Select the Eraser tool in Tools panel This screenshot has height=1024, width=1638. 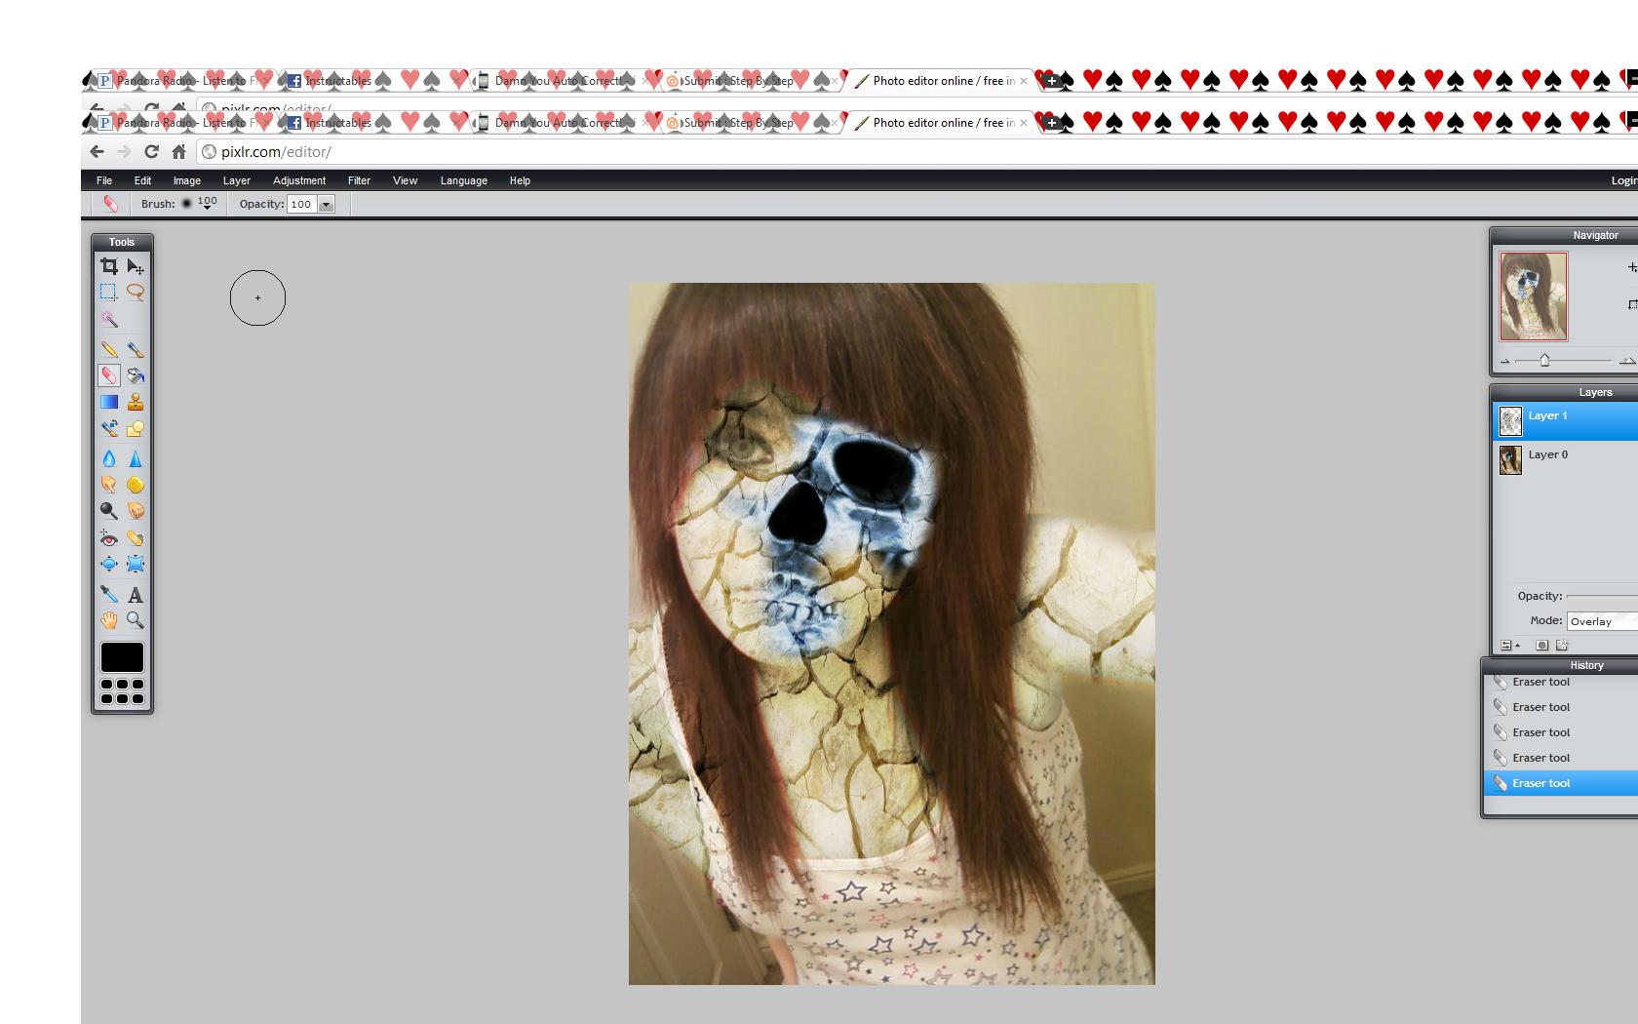(109, 375)
